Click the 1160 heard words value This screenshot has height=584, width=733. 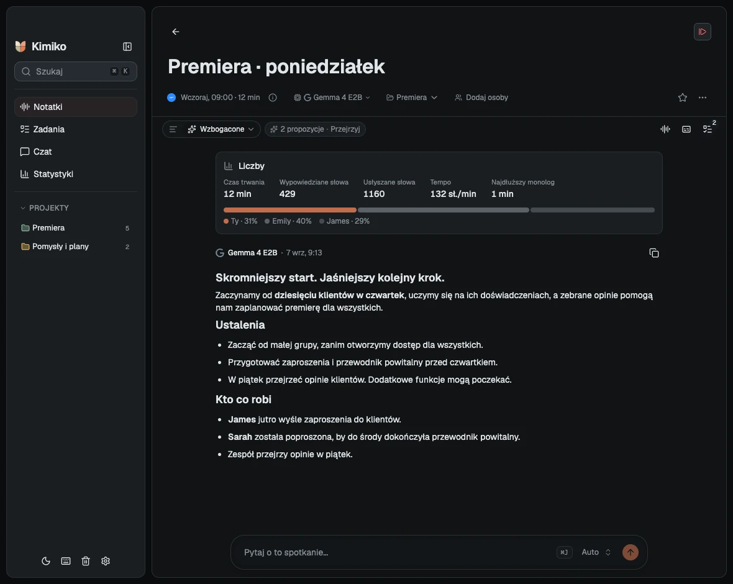point(374,194)
